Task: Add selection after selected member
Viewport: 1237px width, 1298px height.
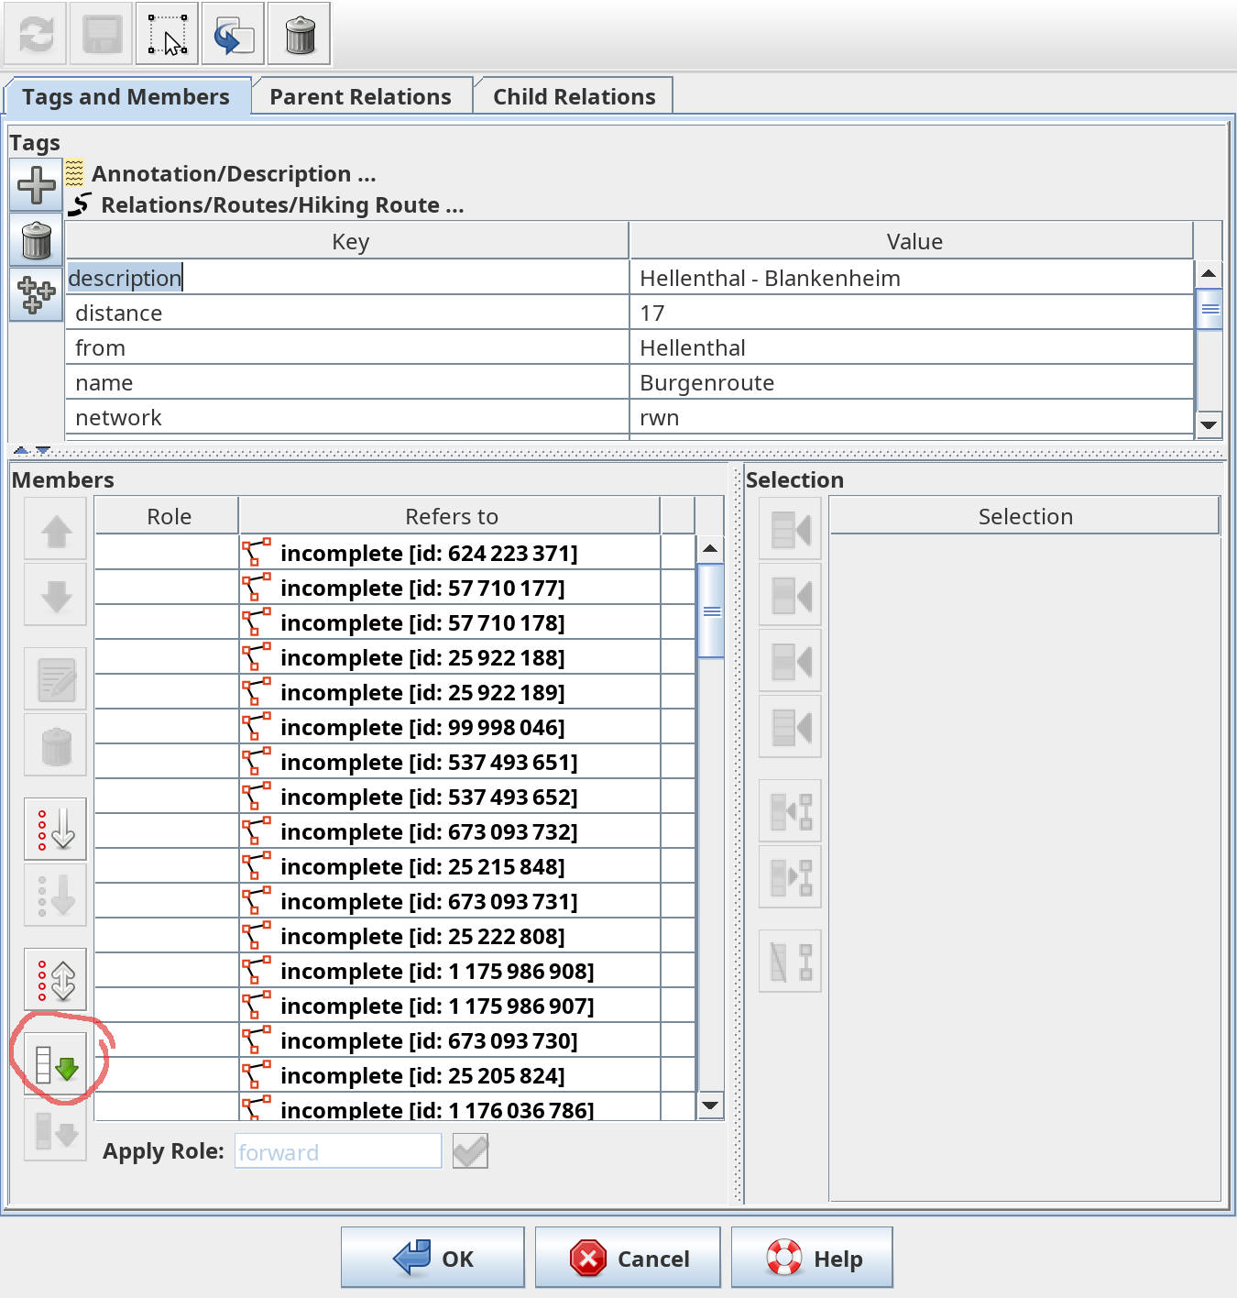Action: 791,661
